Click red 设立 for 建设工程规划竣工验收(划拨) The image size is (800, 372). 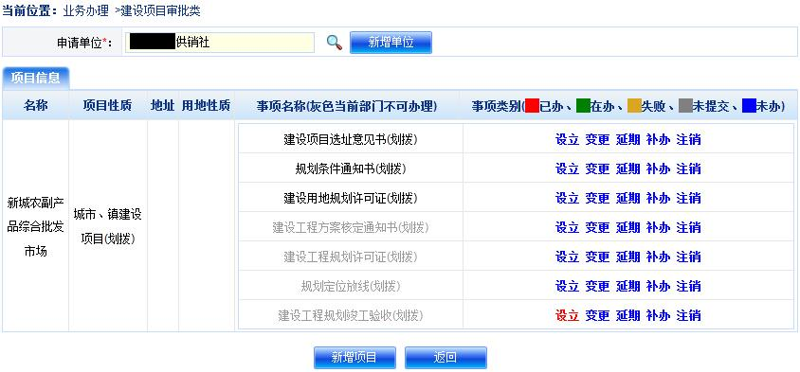pyautogui.click(x=567, y=315)
